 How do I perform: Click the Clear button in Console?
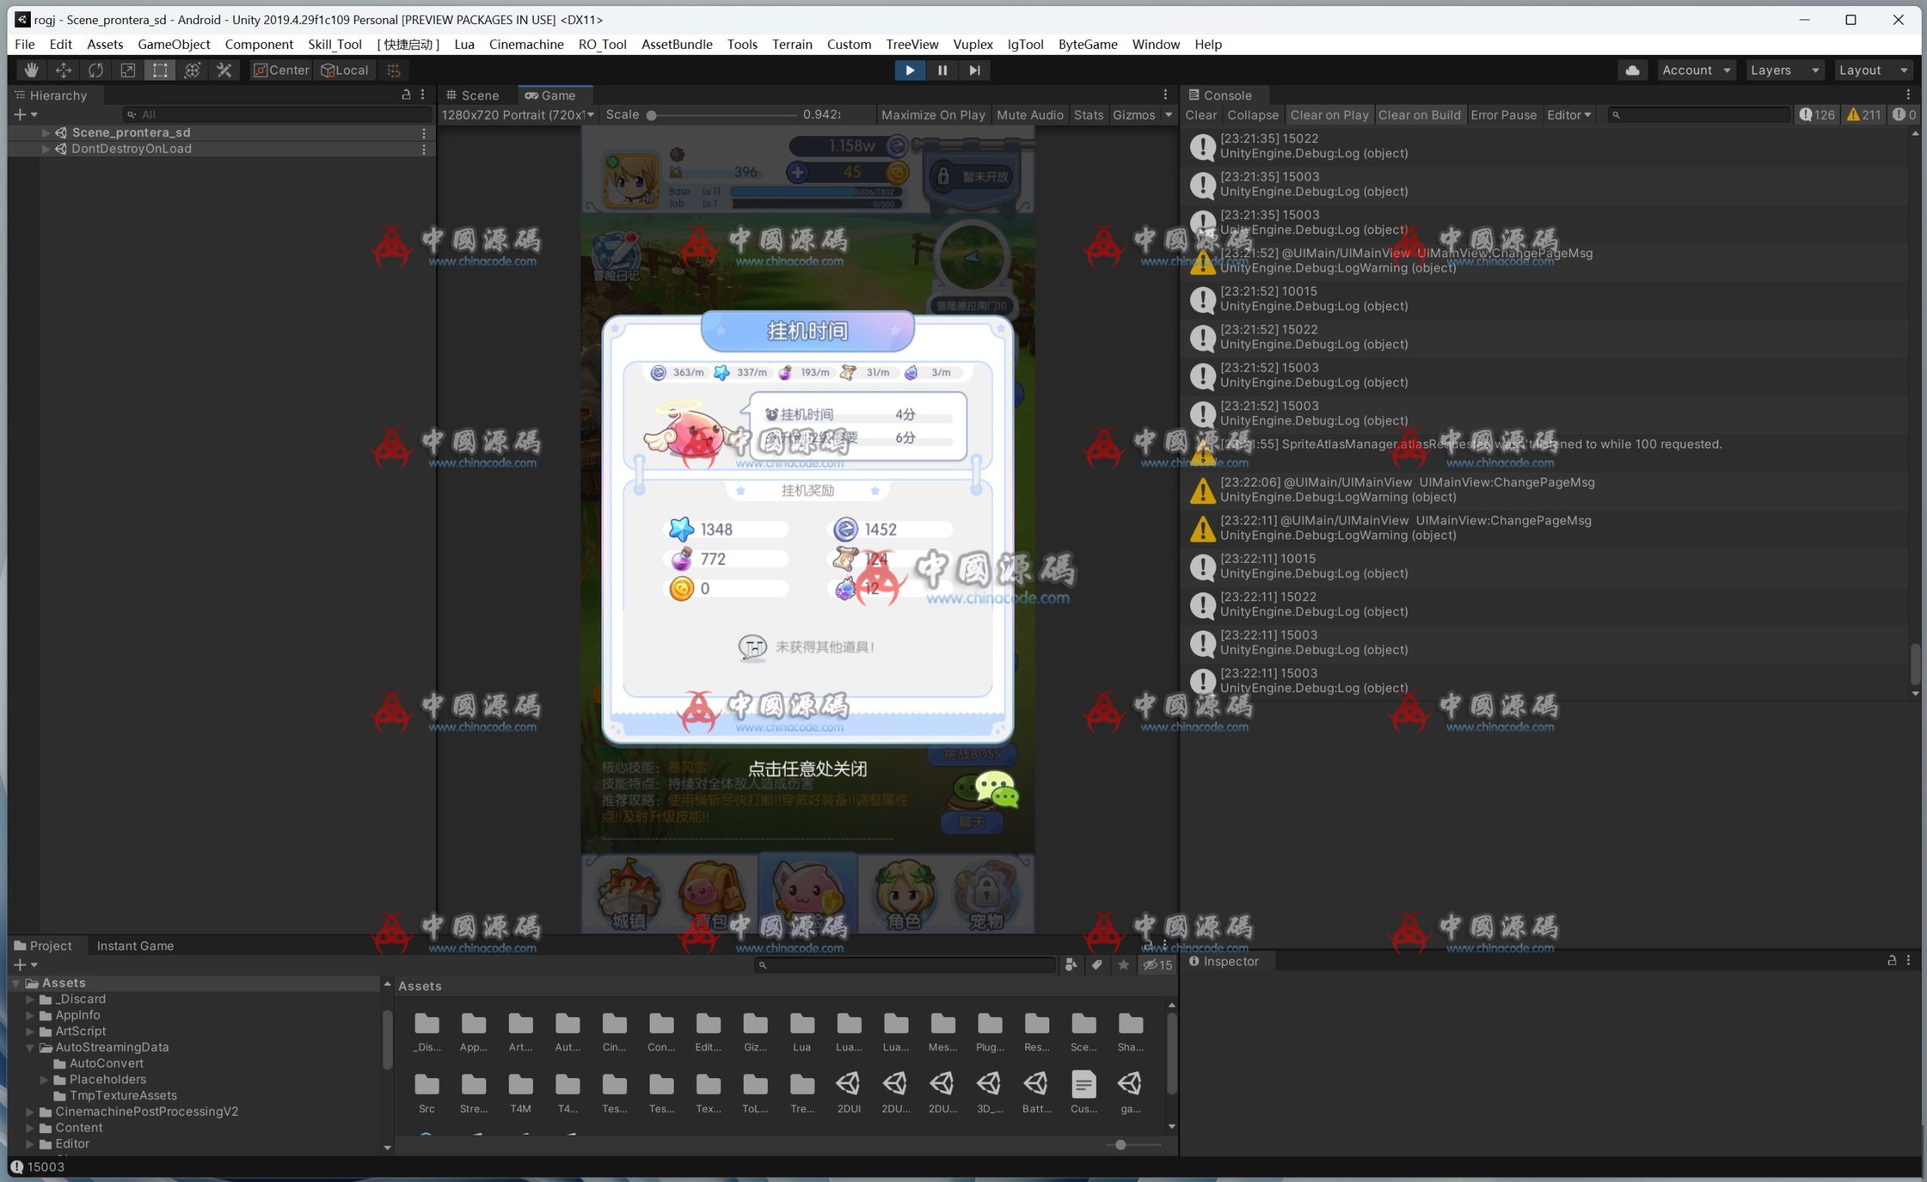pos(1201,115)
